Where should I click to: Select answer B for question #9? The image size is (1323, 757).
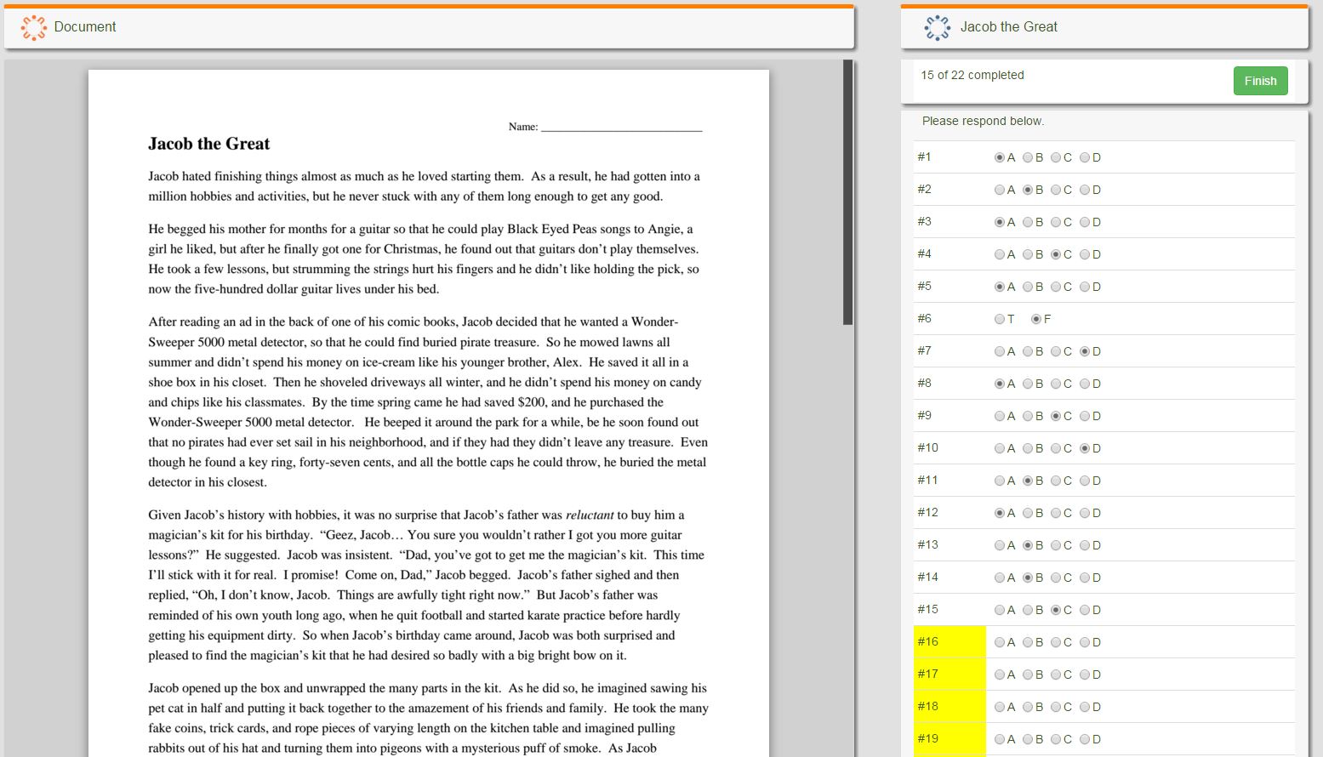(x=1028, y=416)
